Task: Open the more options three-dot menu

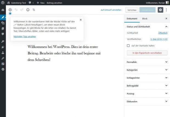Action: (x=166, y=10)
